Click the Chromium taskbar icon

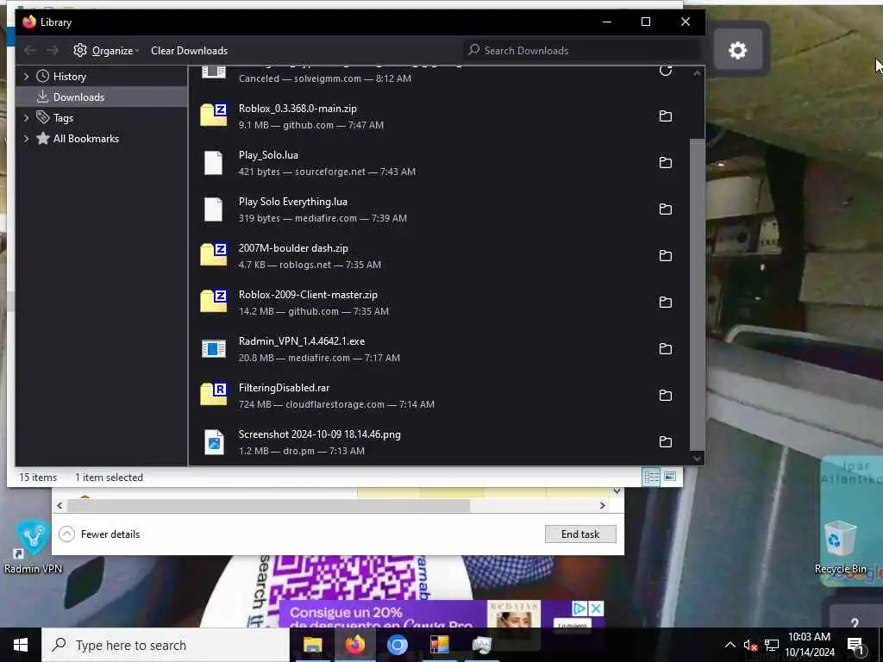(397, 645)
